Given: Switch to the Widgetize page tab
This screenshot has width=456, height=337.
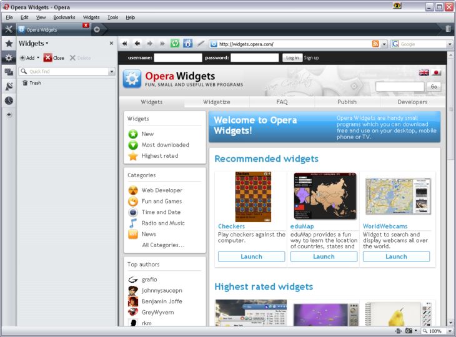Looking at the screenshot, I should pos(217,102).
